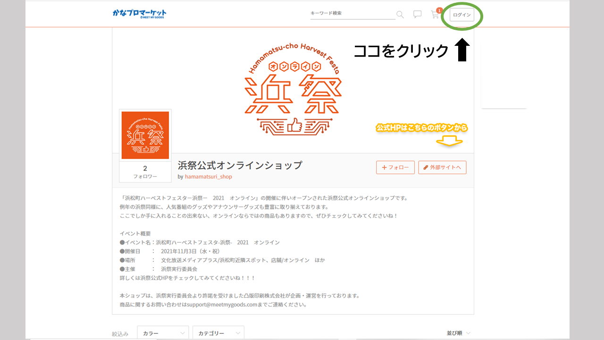Click the 公式HPはこちらのボタンから banner text
Viewport: 604px width, 340px height.
pos(422,128)
